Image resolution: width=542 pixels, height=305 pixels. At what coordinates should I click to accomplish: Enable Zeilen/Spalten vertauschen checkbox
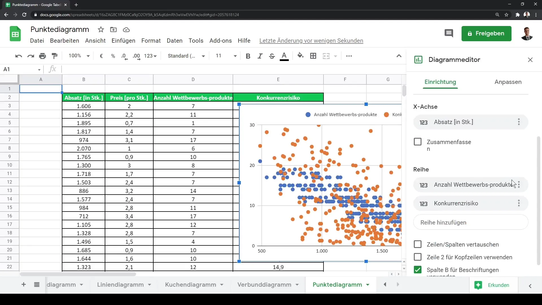418,244
